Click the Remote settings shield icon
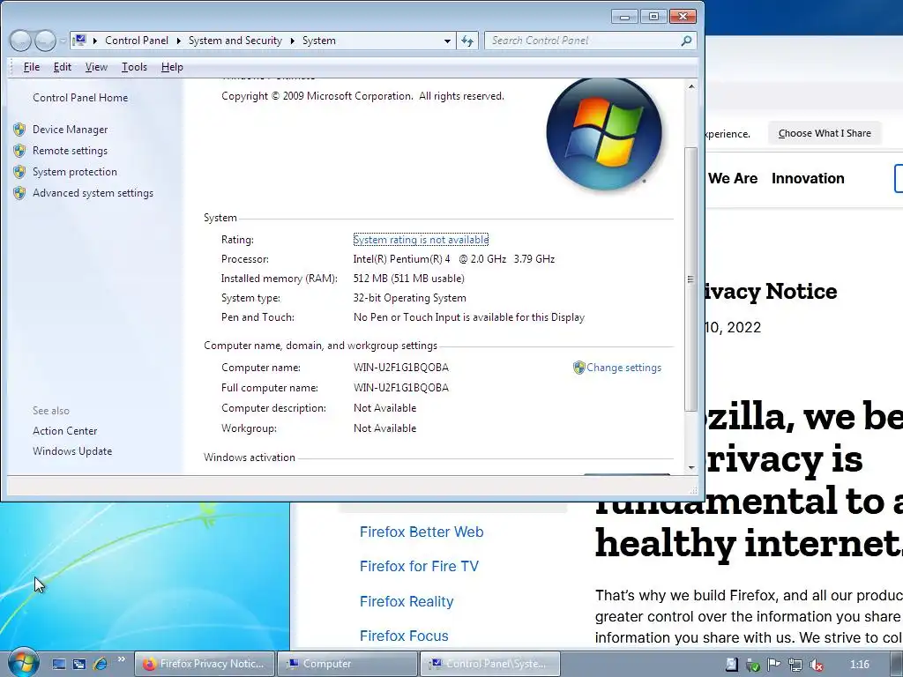This screenshot has height=677, width=903. click(19, 151)
